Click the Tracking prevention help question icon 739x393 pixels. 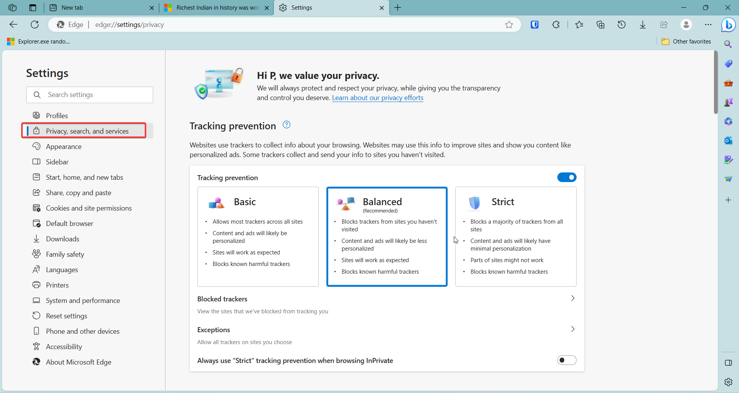pyautogui.click(x=286, y=125)
